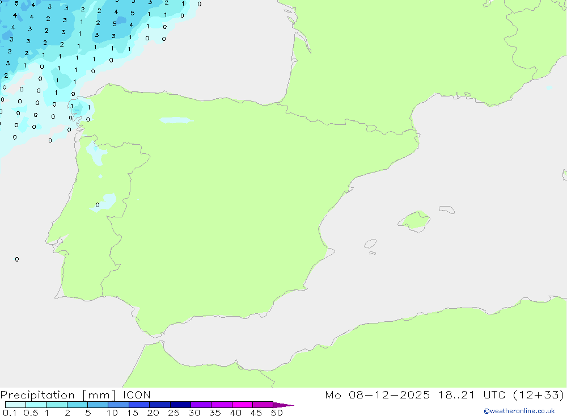The image size is (567, 416).
Task: Click the '45' legend scale label
Action: click(x=256, y=413)
